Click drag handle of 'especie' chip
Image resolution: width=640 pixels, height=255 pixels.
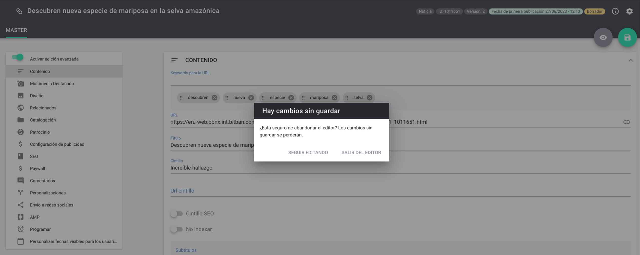[263, 98]
